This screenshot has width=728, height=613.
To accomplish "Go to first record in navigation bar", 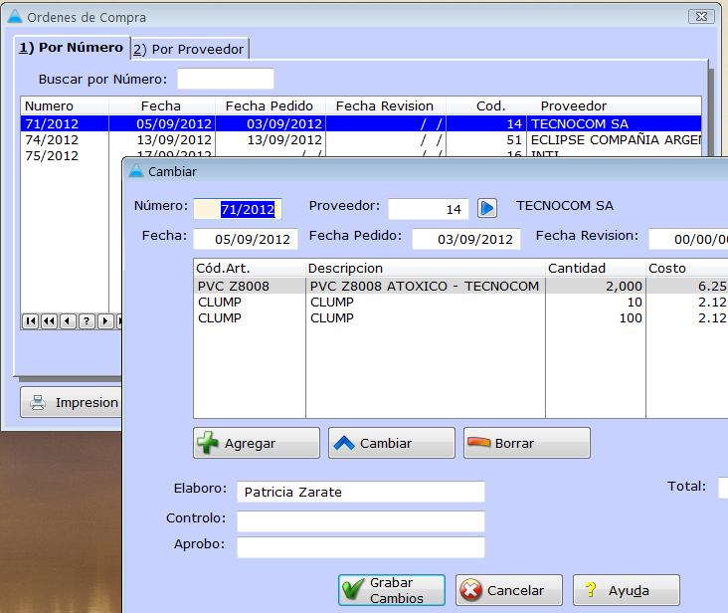I will click(x=31, y=320).
